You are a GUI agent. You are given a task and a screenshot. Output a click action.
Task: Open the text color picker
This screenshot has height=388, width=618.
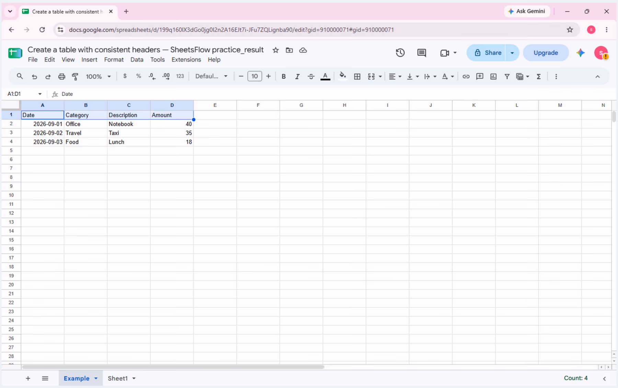325,76
